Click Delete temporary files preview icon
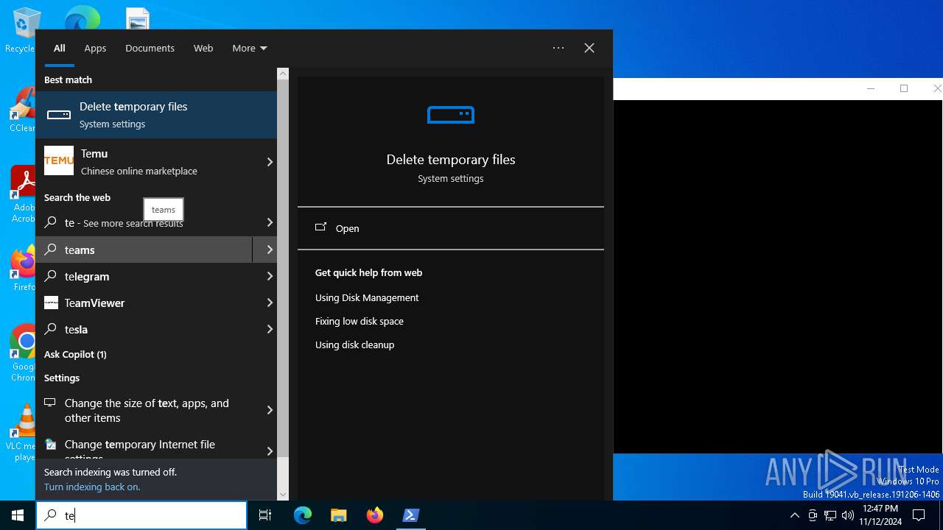Viewport: 943px width, 530px height. (451, 115)
